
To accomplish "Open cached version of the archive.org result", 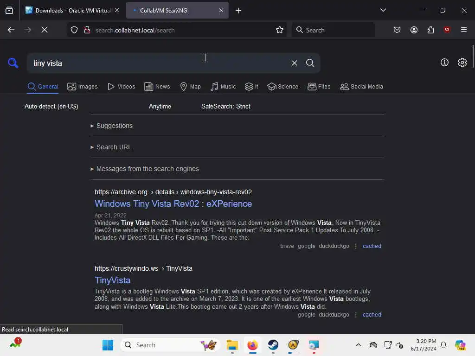I will click(x=372, y=246).
